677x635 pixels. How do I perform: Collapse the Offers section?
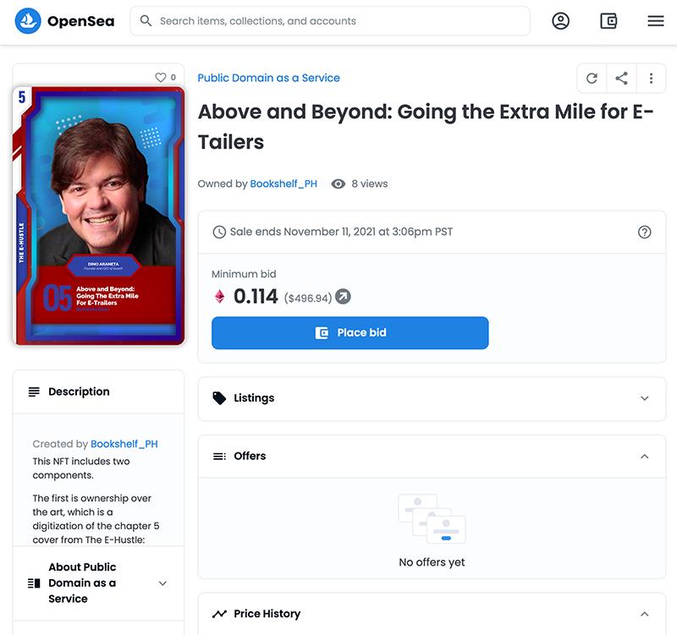tap(644, 457)
